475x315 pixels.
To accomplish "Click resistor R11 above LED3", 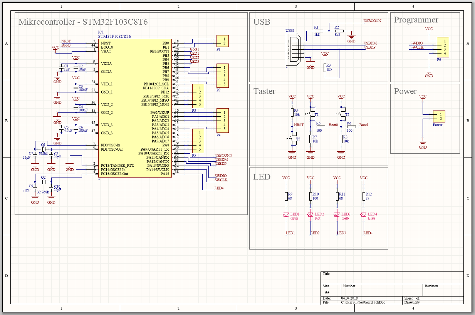I will point(337,196).
